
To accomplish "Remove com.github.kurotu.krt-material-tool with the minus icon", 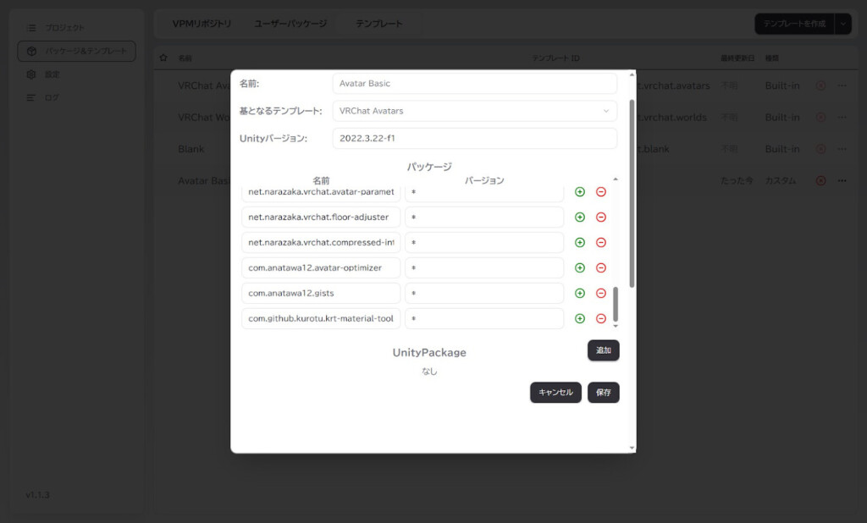I will 601,318.
